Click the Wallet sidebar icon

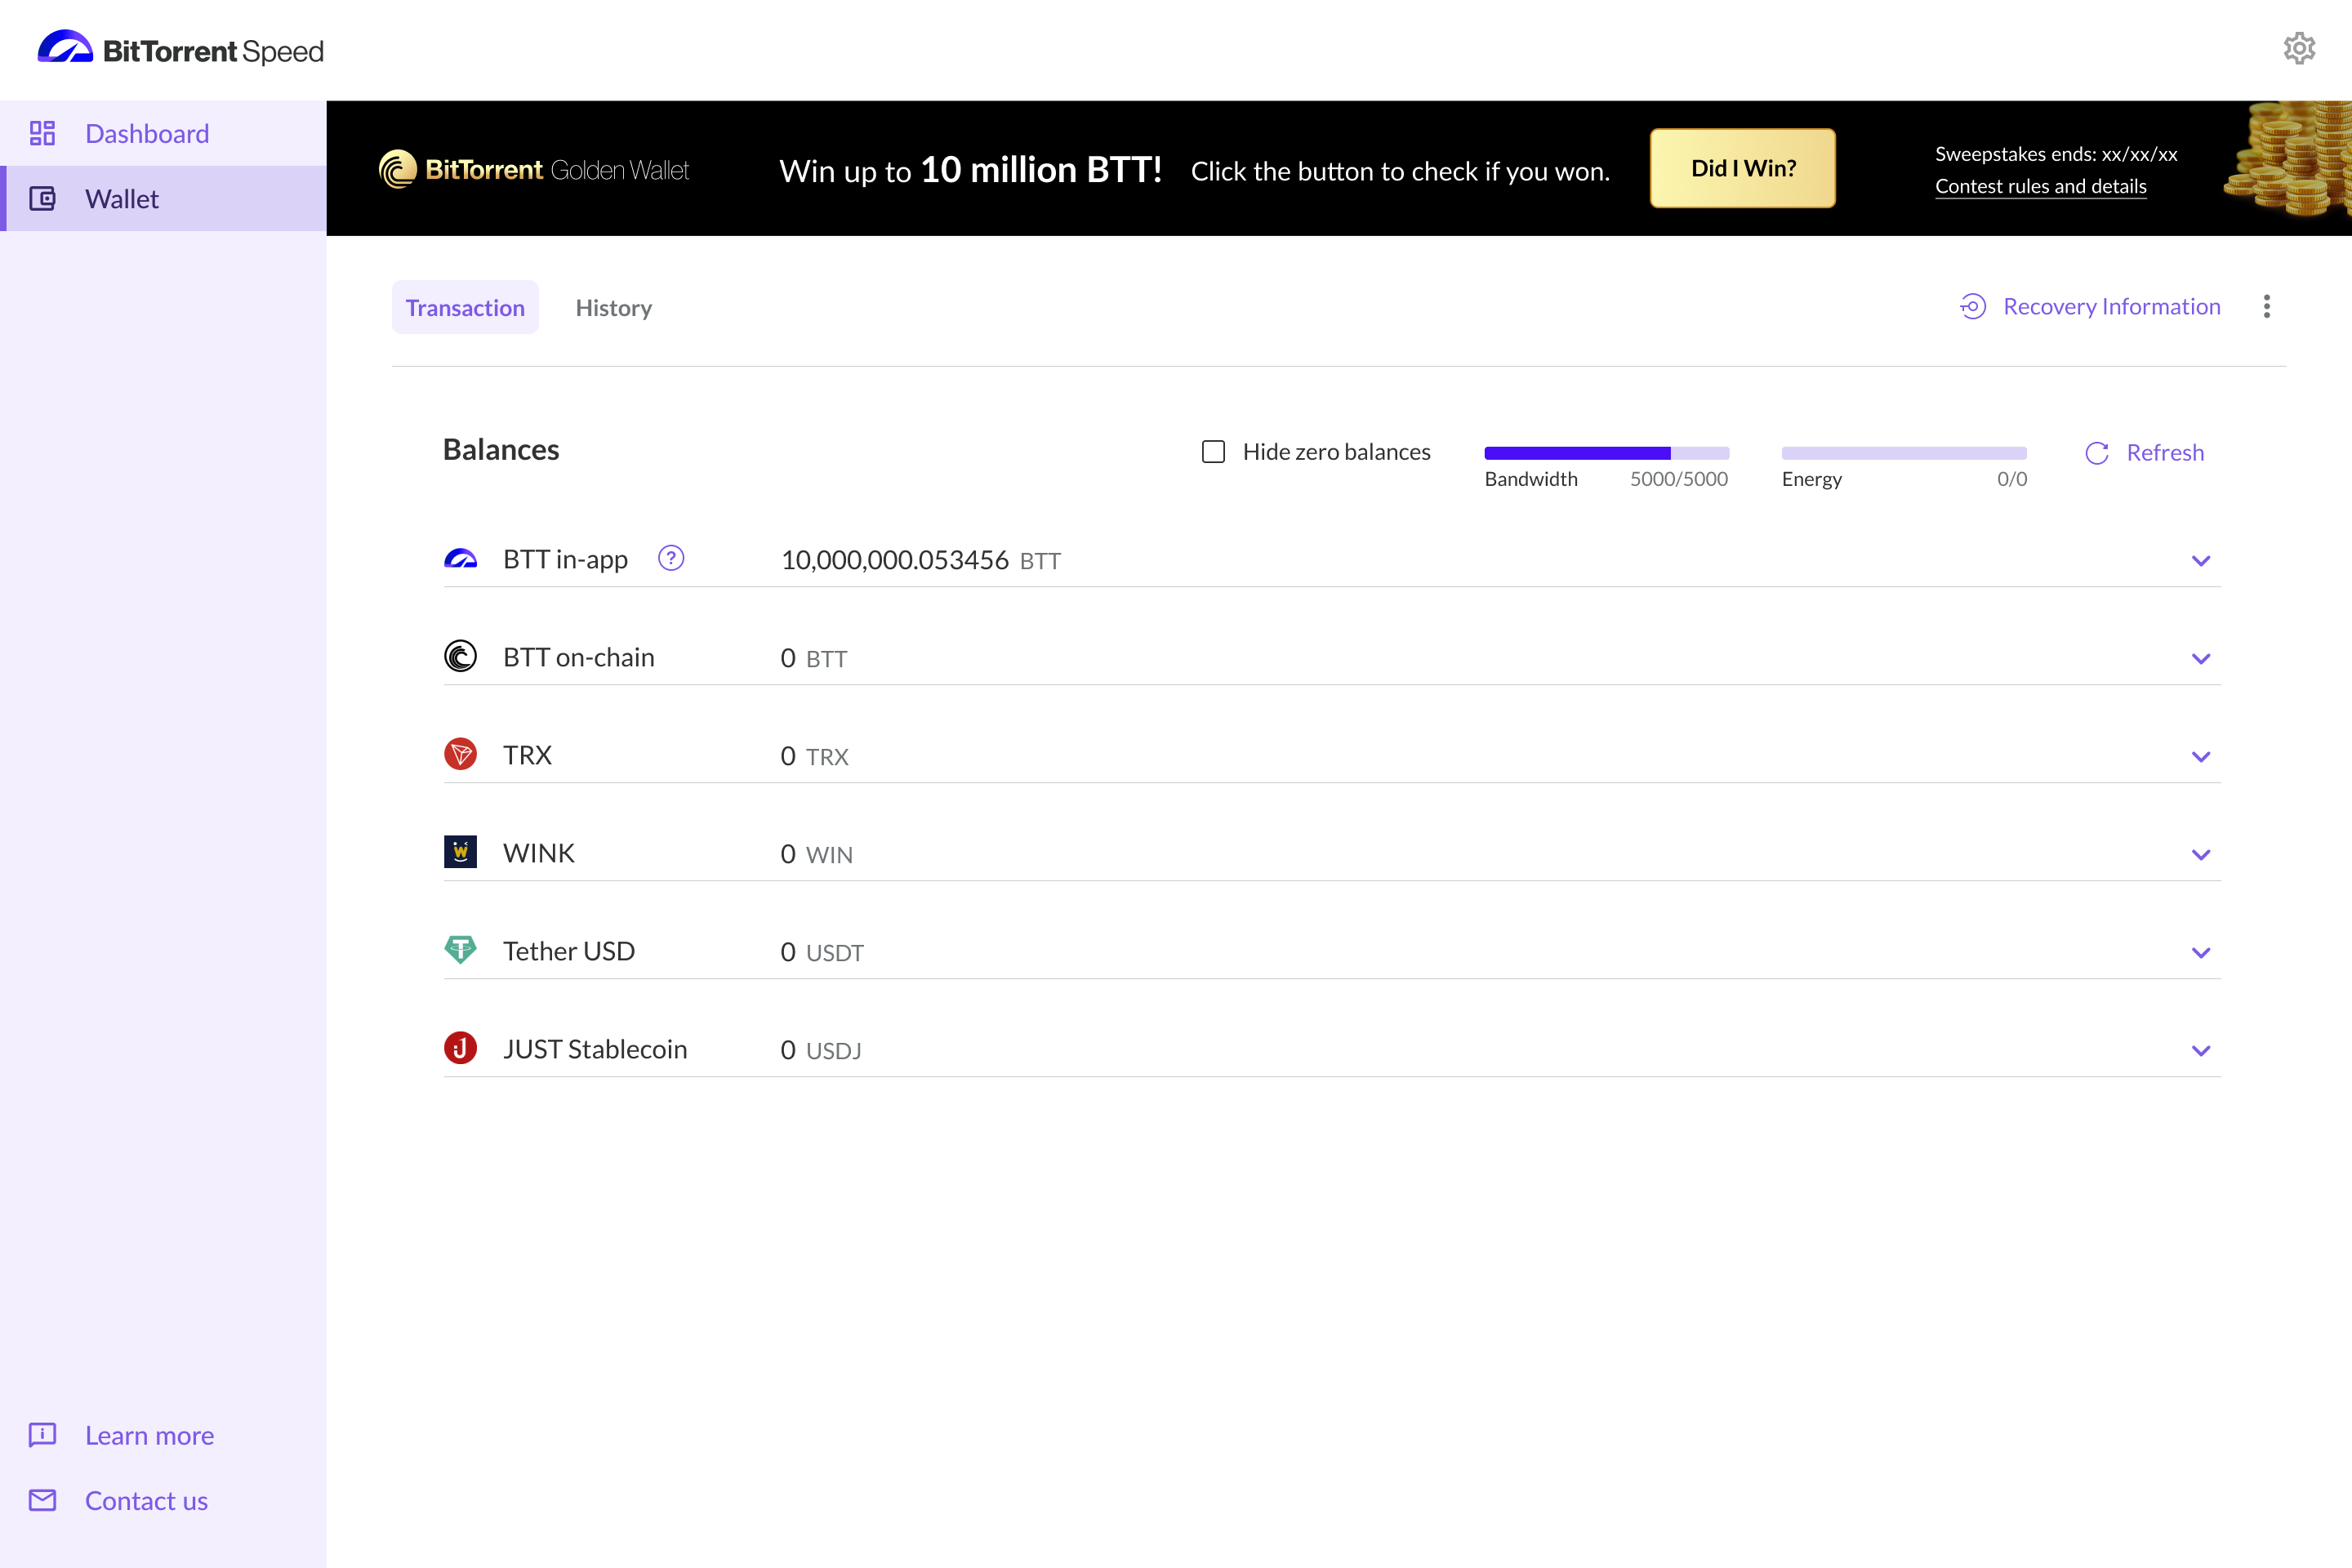click(43, 198)
